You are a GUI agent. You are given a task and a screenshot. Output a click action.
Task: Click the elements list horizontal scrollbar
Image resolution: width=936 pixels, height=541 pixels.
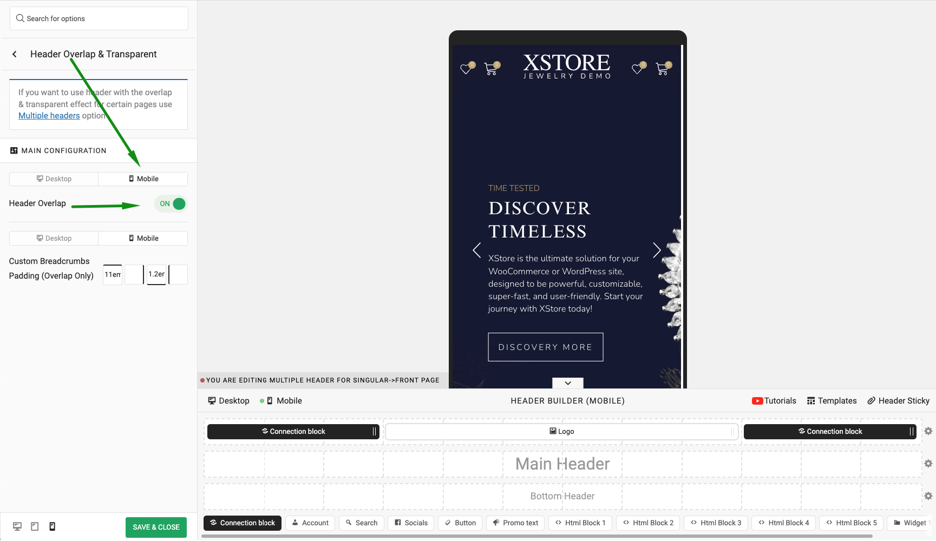point(537,537)
